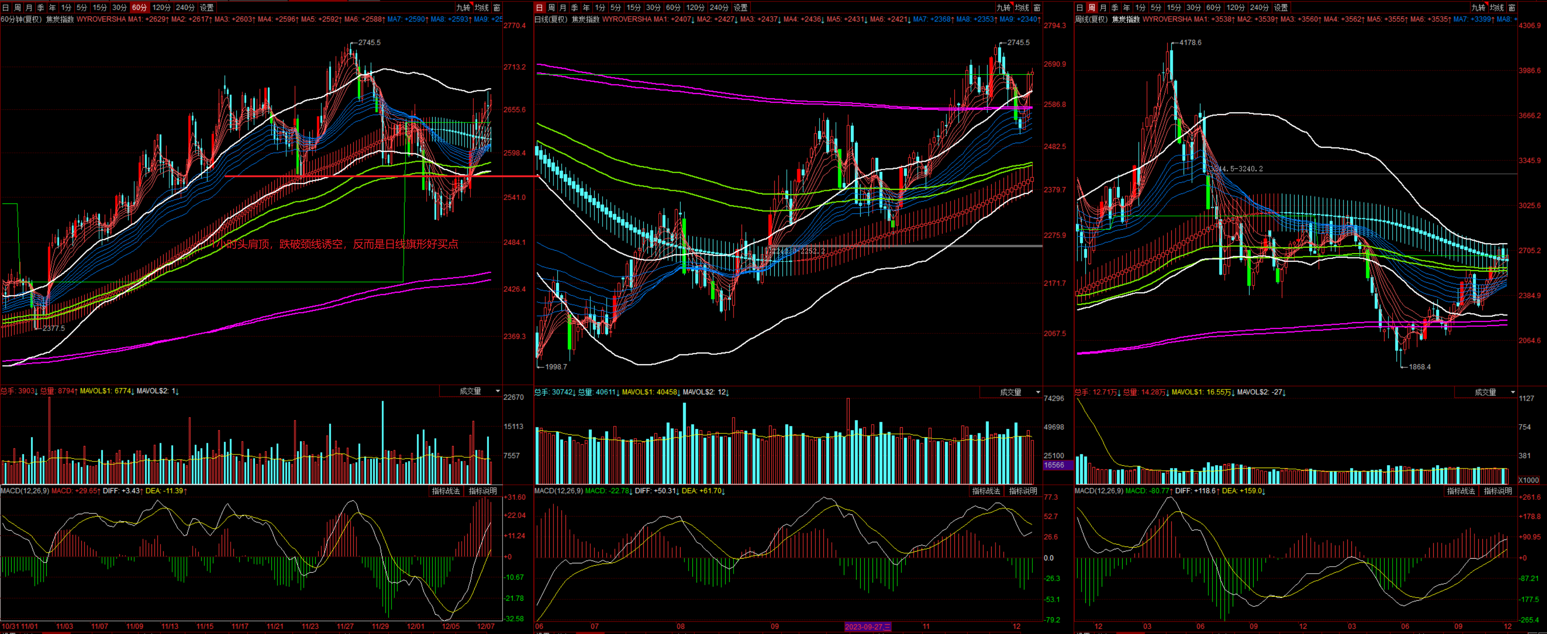Switch middle chart to 周 weekly period

552,8
